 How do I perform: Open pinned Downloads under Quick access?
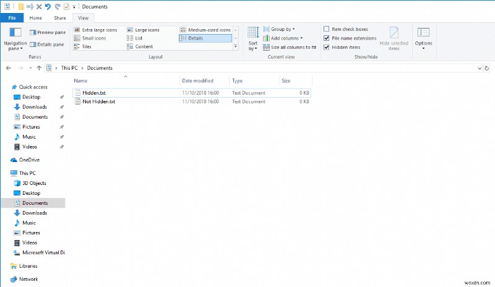(35, 107)
